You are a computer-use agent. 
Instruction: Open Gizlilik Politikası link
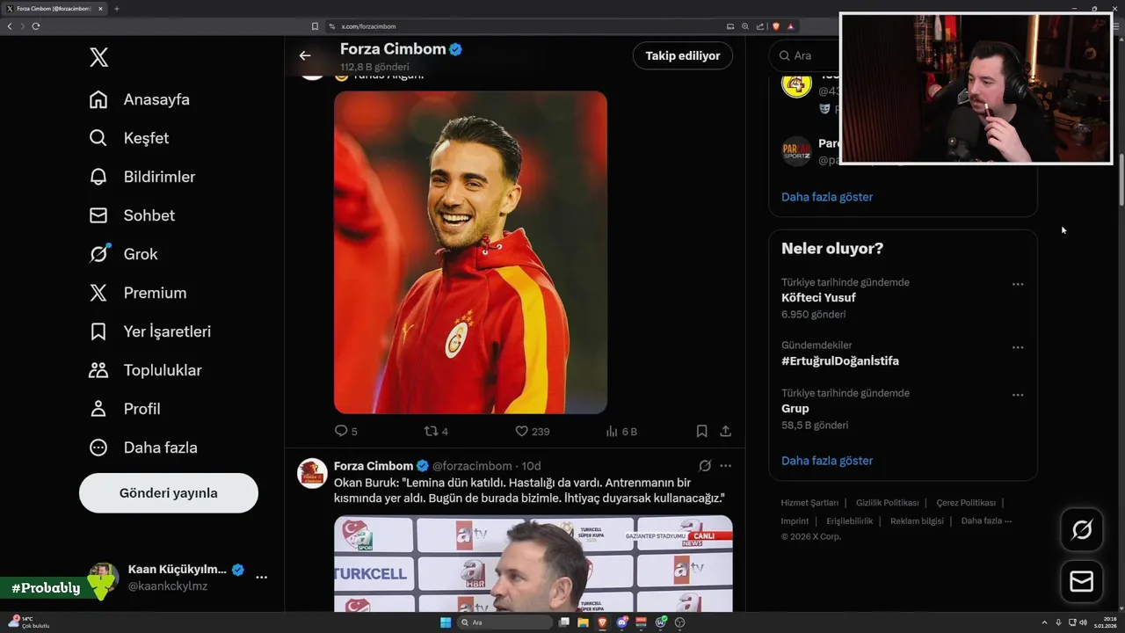coord(887,503)
